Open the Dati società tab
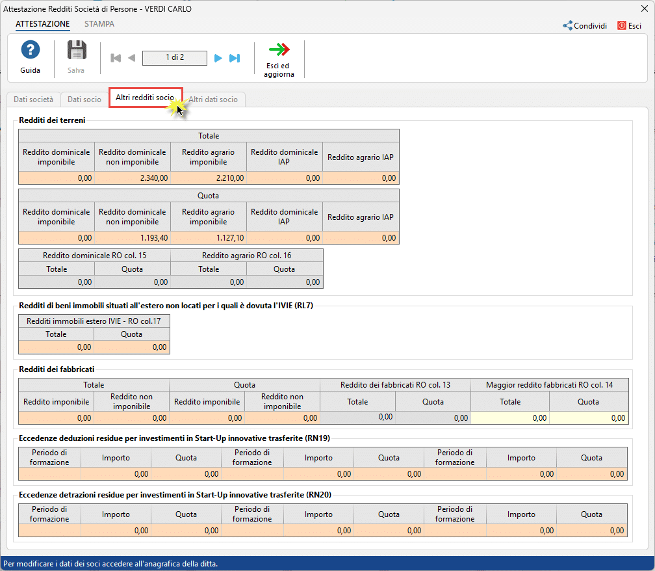655x571 pixels. (33, 100)
